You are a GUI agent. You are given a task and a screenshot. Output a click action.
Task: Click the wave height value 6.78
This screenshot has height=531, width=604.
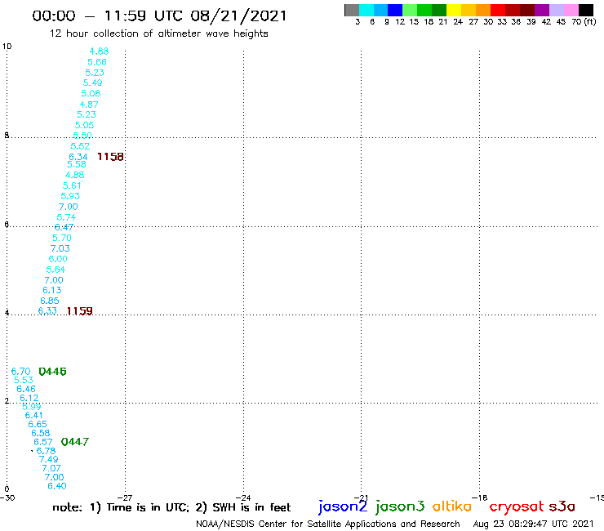point(47,451)
